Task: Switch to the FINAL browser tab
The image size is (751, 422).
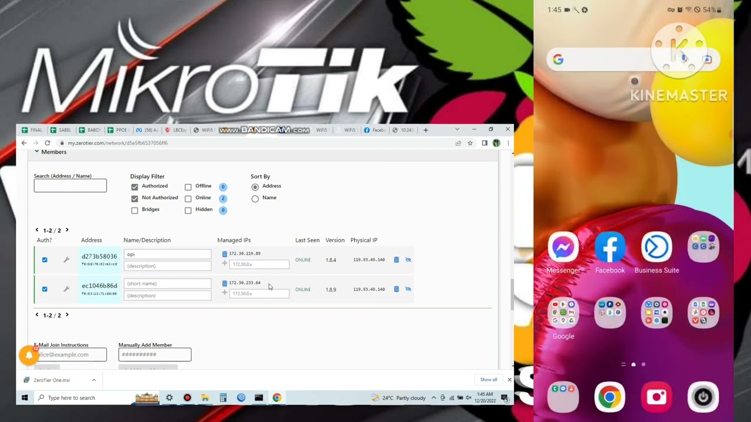Action: 32,130
